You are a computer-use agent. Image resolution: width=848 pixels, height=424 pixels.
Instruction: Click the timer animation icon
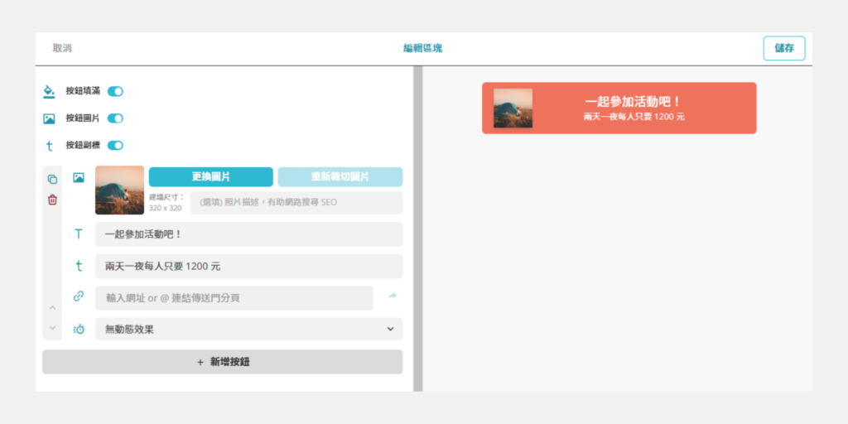79,329
